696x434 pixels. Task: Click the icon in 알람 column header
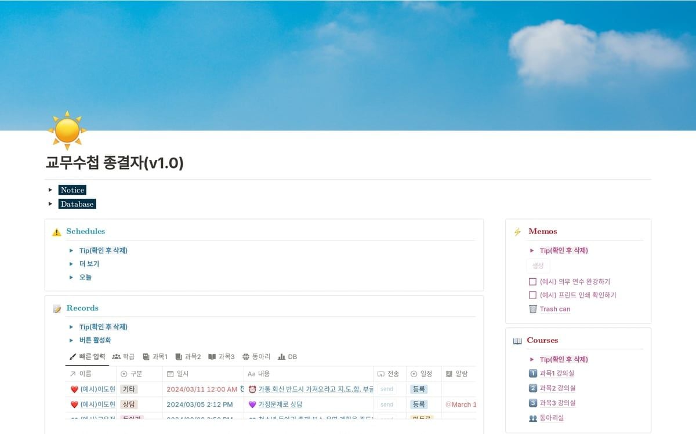tap(449, 374)
